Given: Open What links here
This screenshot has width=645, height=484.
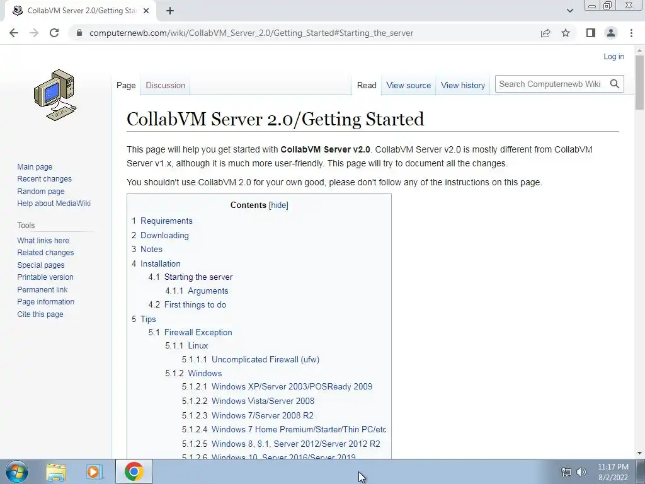Looking at the screenshot, I should point(43,240).
